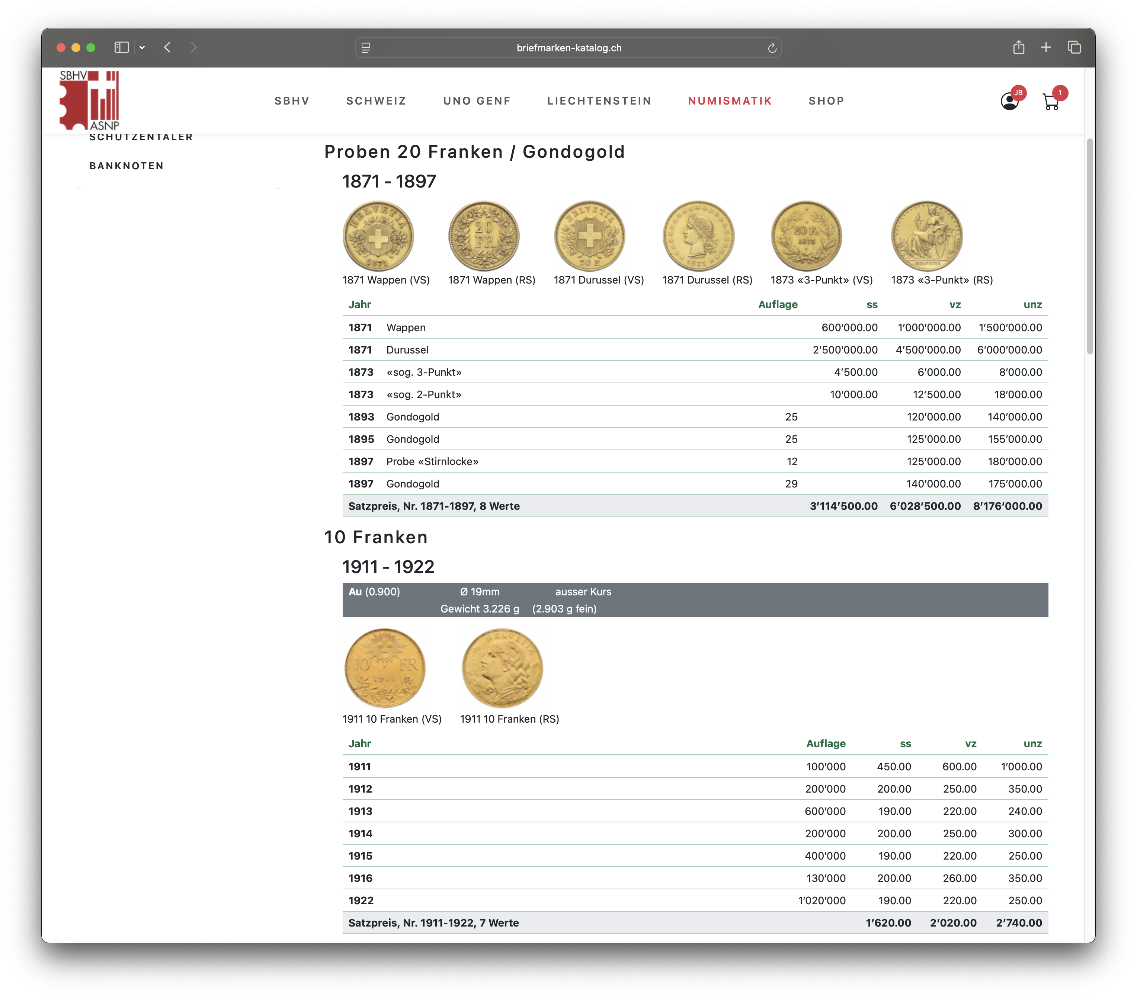Click the 'Proben 20 Franken / Gondogold' heading
The width and height of the screenshot is (1137, 998).
pos(474,151)
